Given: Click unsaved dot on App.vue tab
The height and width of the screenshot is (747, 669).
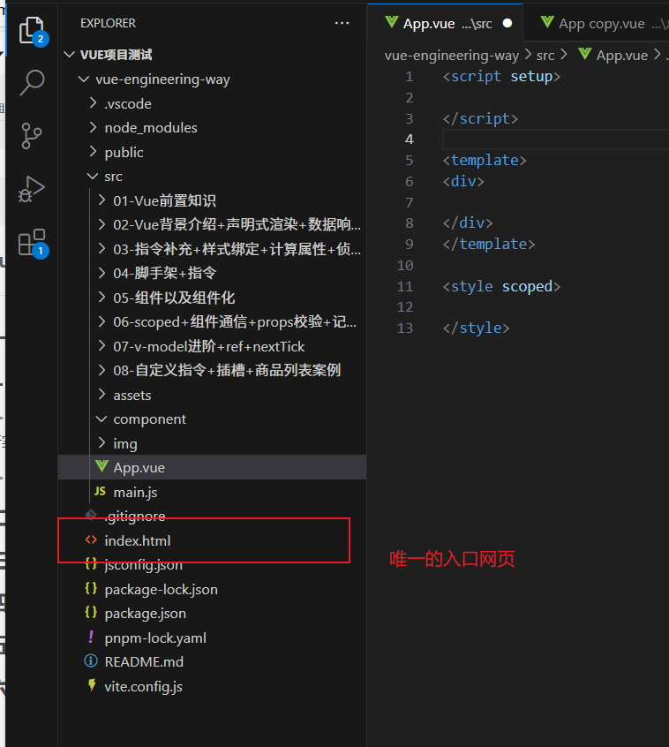Looking at the screenshot, I should (507, 23).
